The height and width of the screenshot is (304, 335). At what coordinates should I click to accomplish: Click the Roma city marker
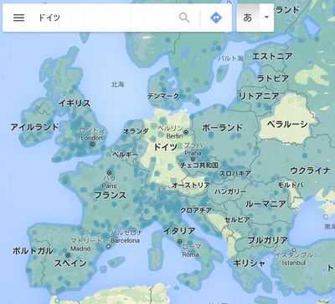(179, 241)
